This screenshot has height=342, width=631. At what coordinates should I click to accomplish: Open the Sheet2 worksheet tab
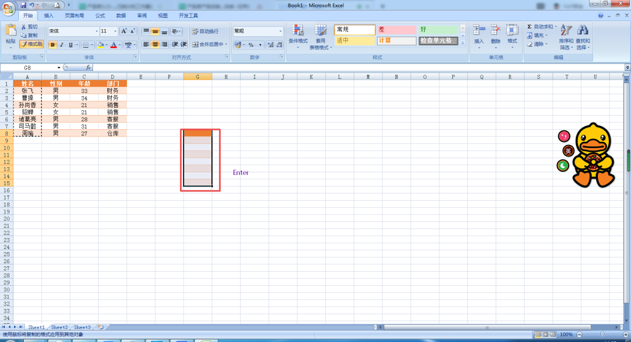pyautogui.click(x=59, y=327)
